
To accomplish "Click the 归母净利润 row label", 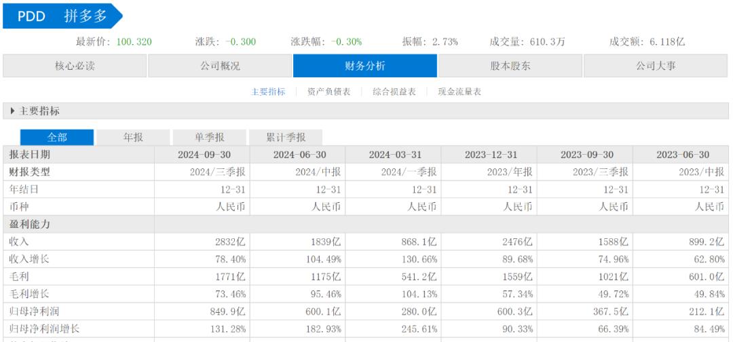I will click(33, 311).
